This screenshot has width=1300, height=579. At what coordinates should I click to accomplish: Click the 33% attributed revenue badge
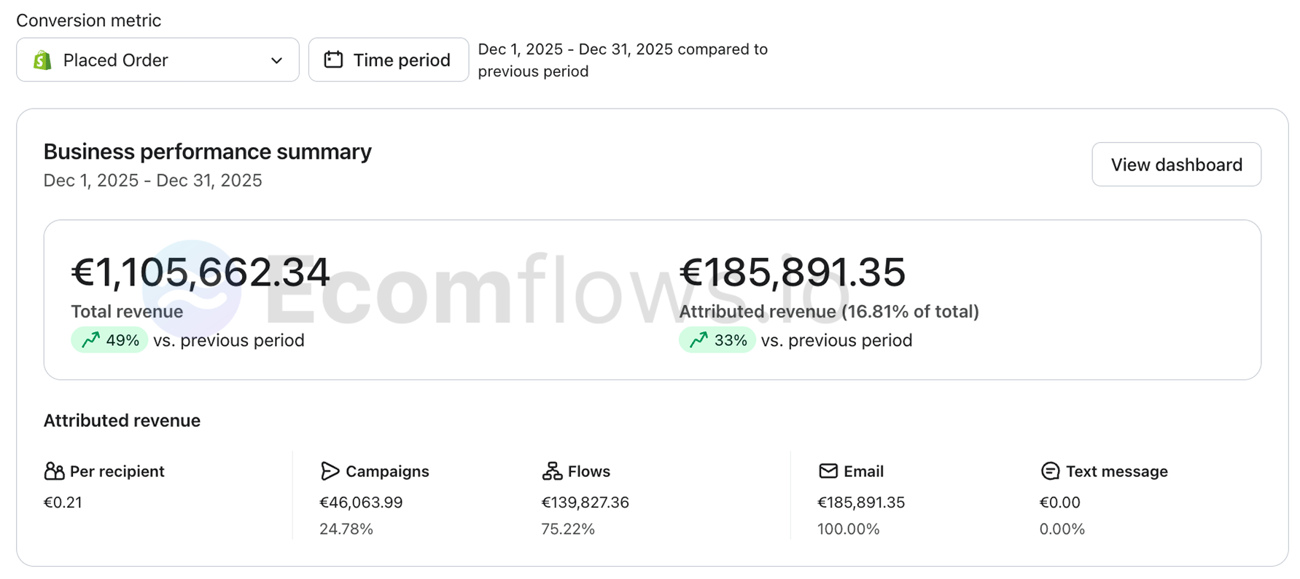pos(717,340)
